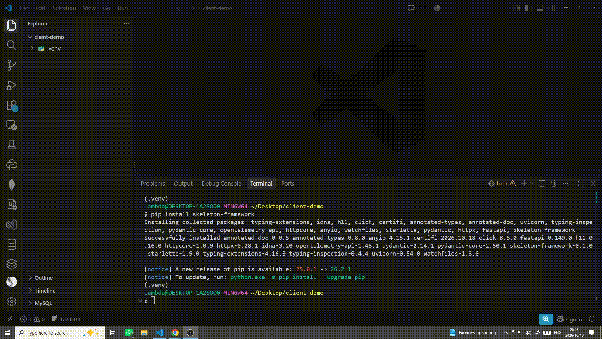Switch to the Debug Console tab
The height and width of the screenshot is (339, 602).
tap(221, 184)
